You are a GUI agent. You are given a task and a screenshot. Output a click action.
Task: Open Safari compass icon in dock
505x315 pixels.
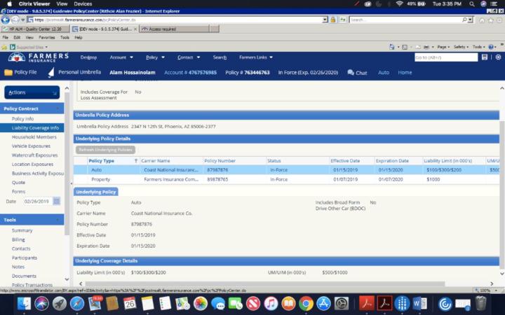tap(77, 303)
